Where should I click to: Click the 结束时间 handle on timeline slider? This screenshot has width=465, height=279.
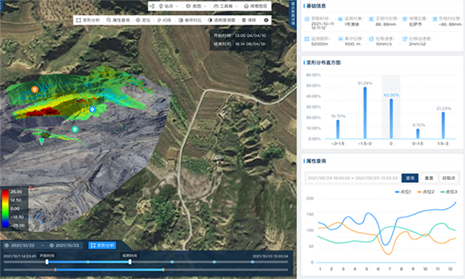point(130,262)
